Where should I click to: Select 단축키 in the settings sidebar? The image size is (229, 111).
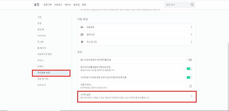pos(40,67)
